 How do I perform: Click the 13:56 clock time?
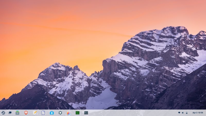201,113
